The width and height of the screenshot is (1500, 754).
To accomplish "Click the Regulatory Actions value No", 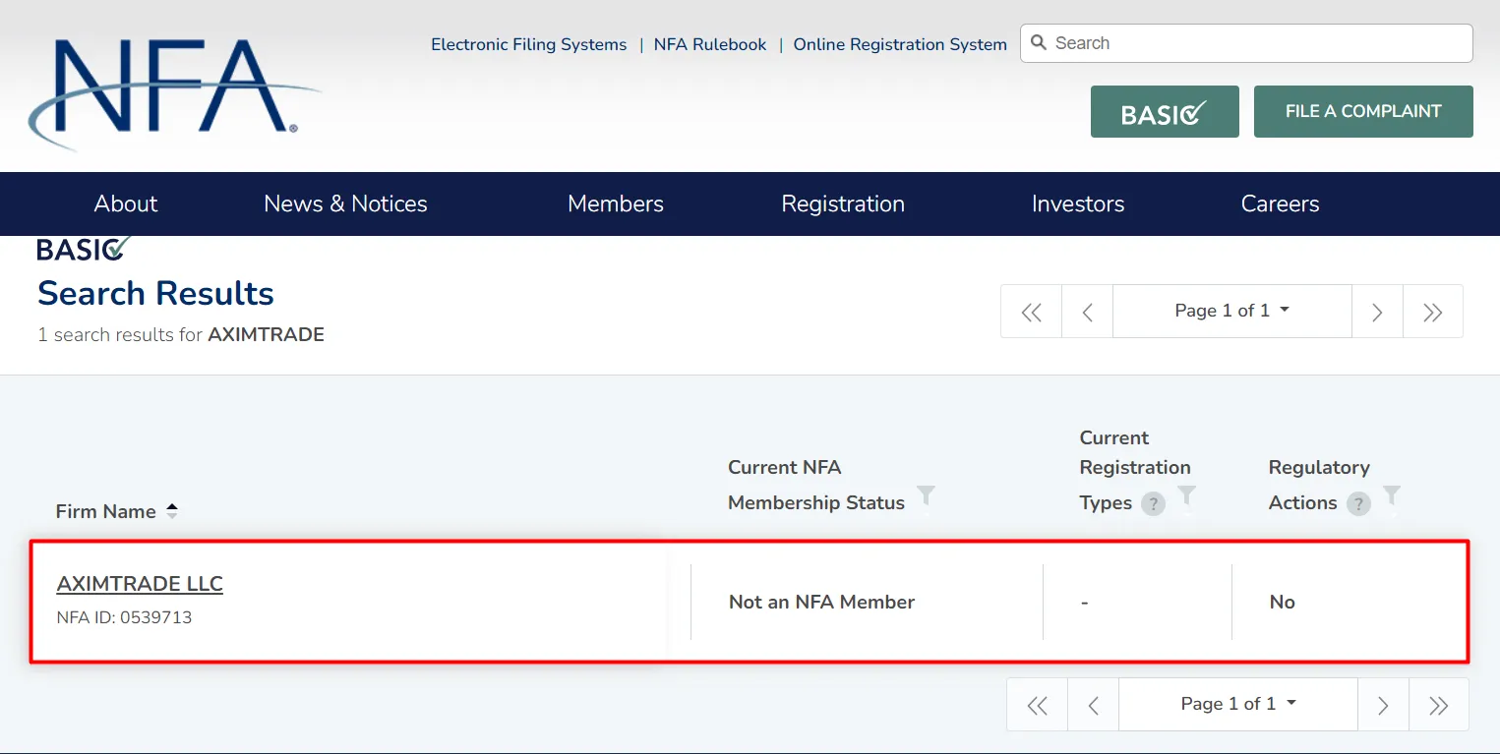I will coord(1282,602).
